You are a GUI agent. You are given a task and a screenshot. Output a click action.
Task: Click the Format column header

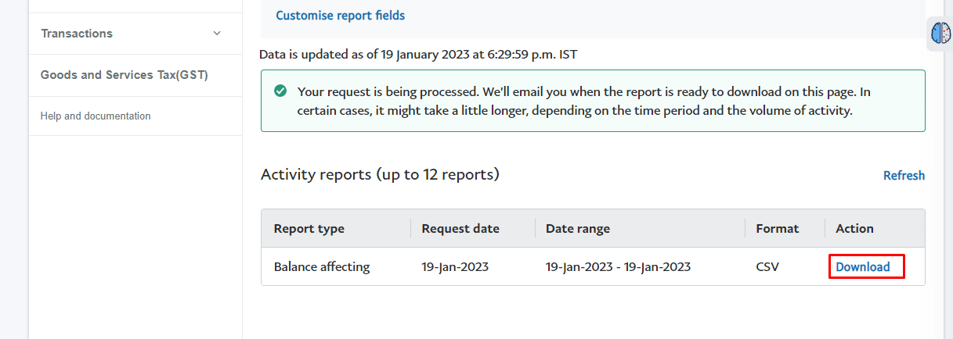click(777, 228)
